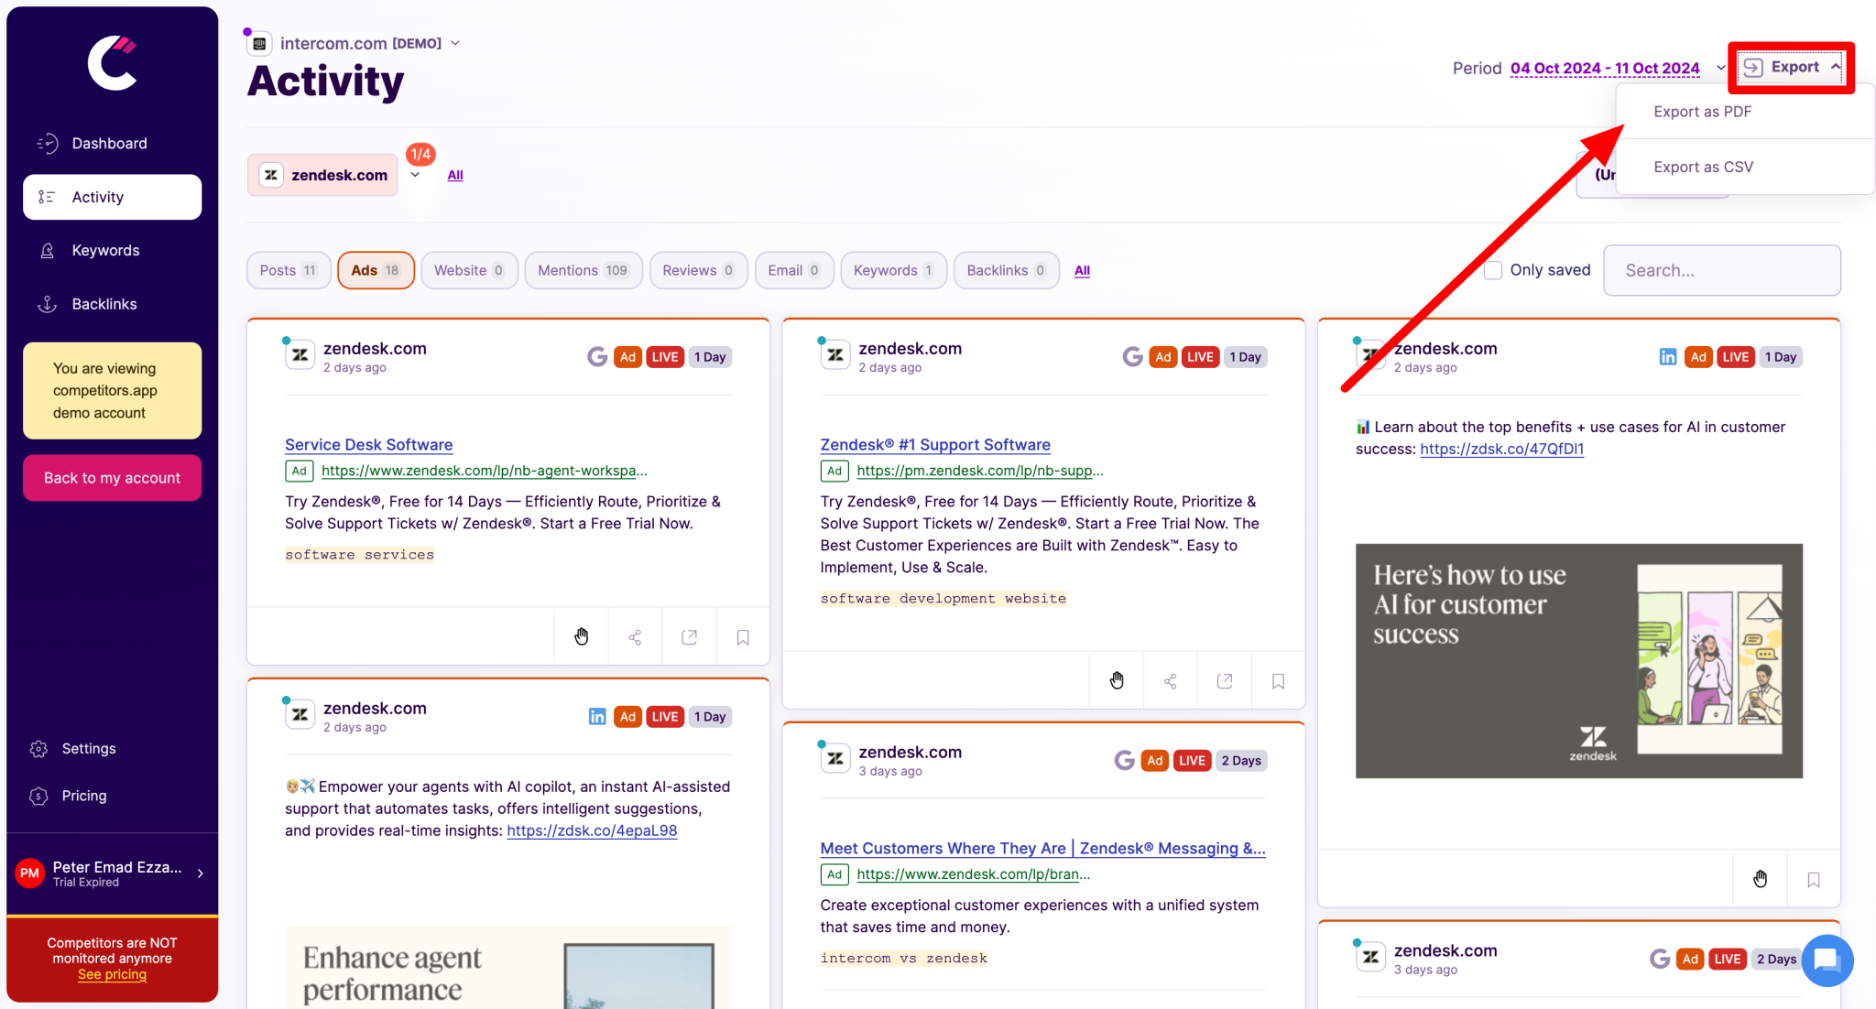This screenshot has height=1009, width=1876.
Task: Open the chat support bubble
Action: point(1827,960)
